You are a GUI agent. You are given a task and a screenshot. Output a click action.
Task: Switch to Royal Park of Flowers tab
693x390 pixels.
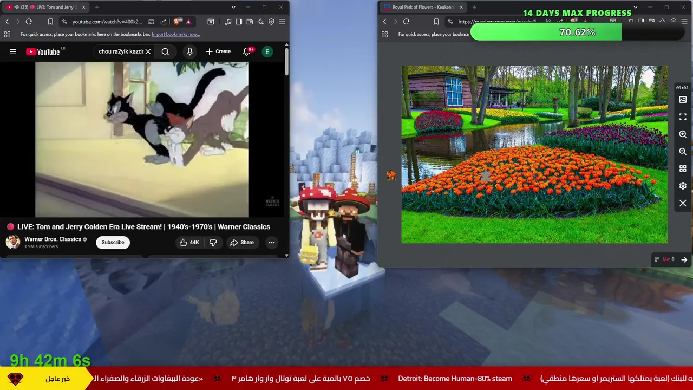point(422,7)
